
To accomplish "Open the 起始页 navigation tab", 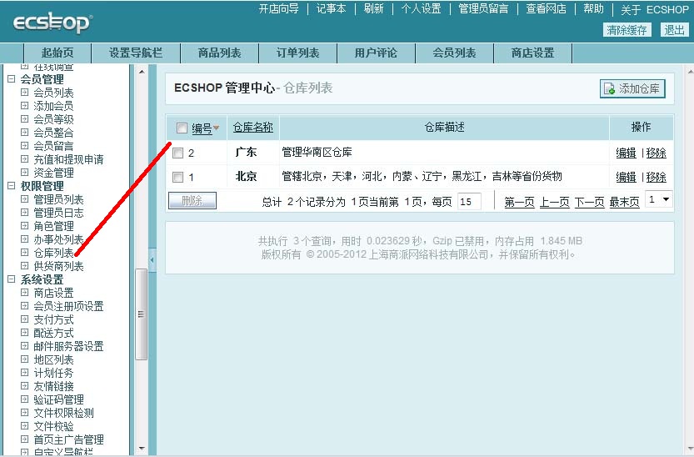I will pyautogui.click(x=57, y=53).
